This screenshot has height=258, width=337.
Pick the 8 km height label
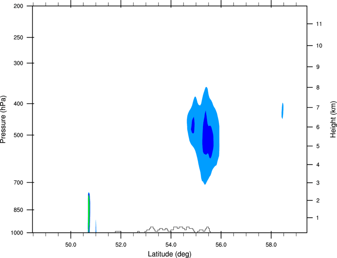click(x=318, y=87)
